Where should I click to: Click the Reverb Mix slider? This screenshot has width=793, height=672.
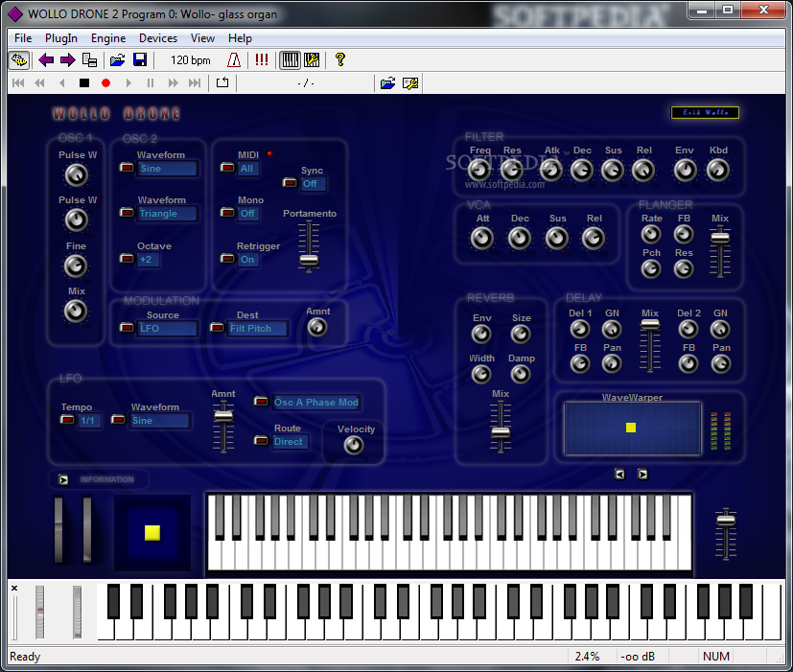501,426
